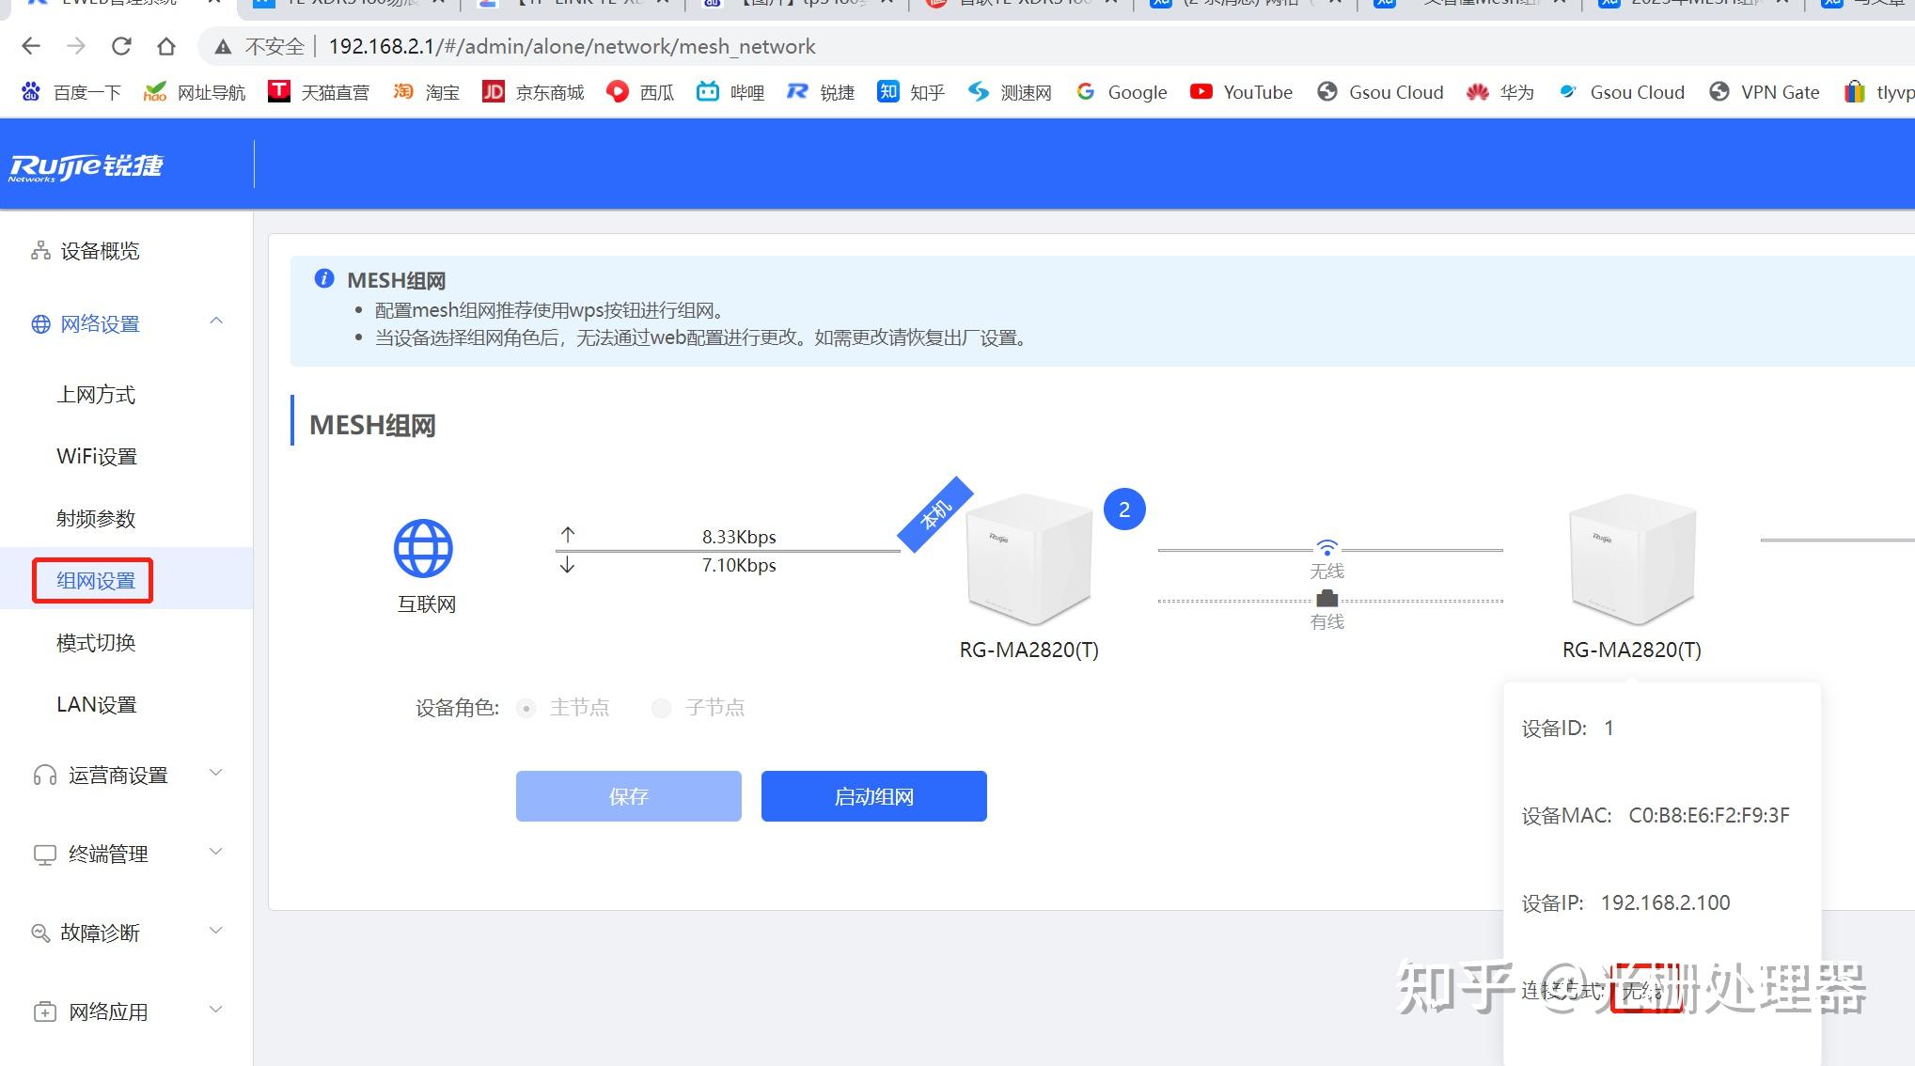
Task: Click the not-secure warning icon in address bar
Action: coord(223,46)
